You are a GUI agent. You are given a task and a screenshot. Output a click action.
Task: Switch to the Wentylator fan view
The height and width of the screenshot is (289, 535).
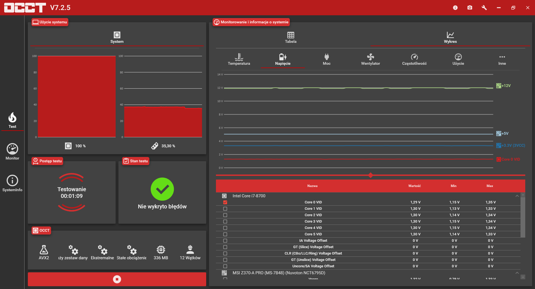(x=370, y=59)
